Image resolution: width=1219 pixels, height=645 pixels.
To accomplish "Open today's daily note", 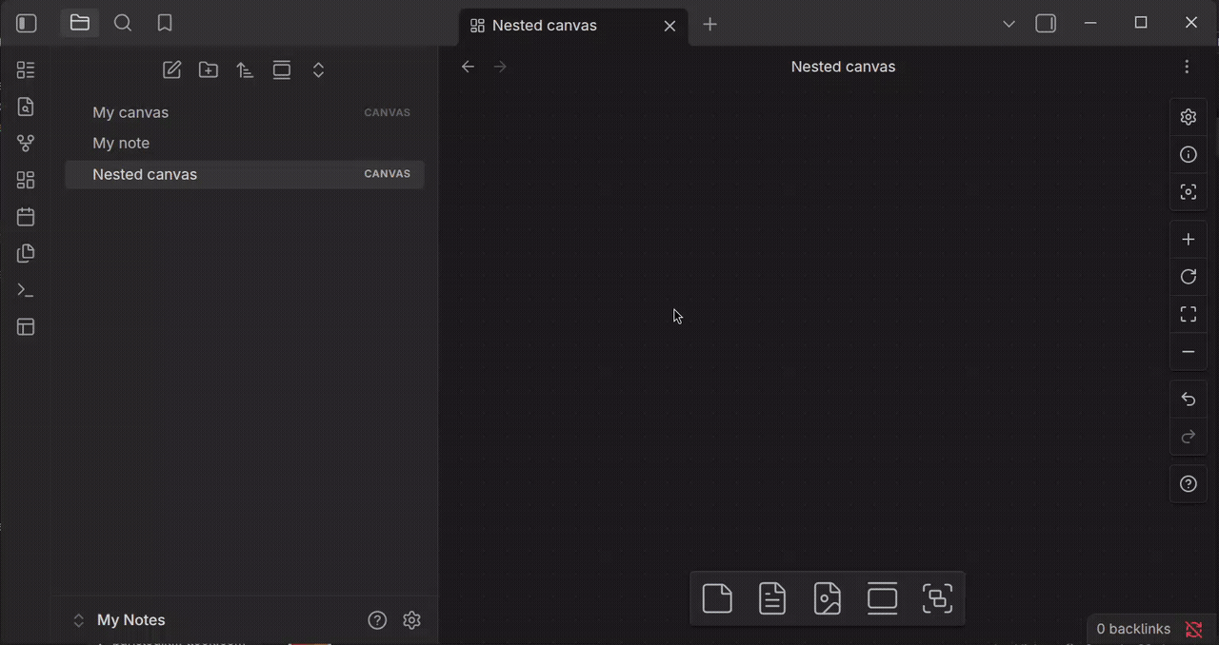I will (26, 217).
